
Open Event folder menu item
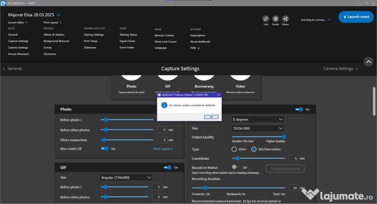click(x=127, y=47)
